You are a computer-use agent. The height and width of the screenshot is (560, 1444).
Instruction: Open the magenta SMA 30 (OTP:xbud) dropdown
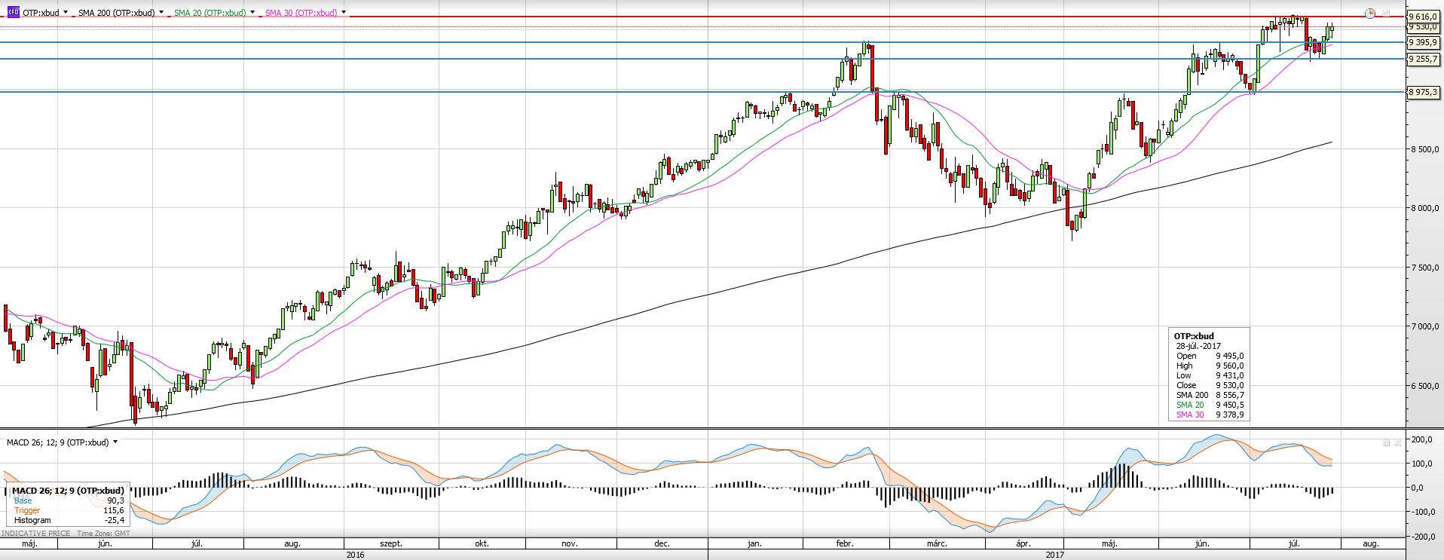[344, 13]
